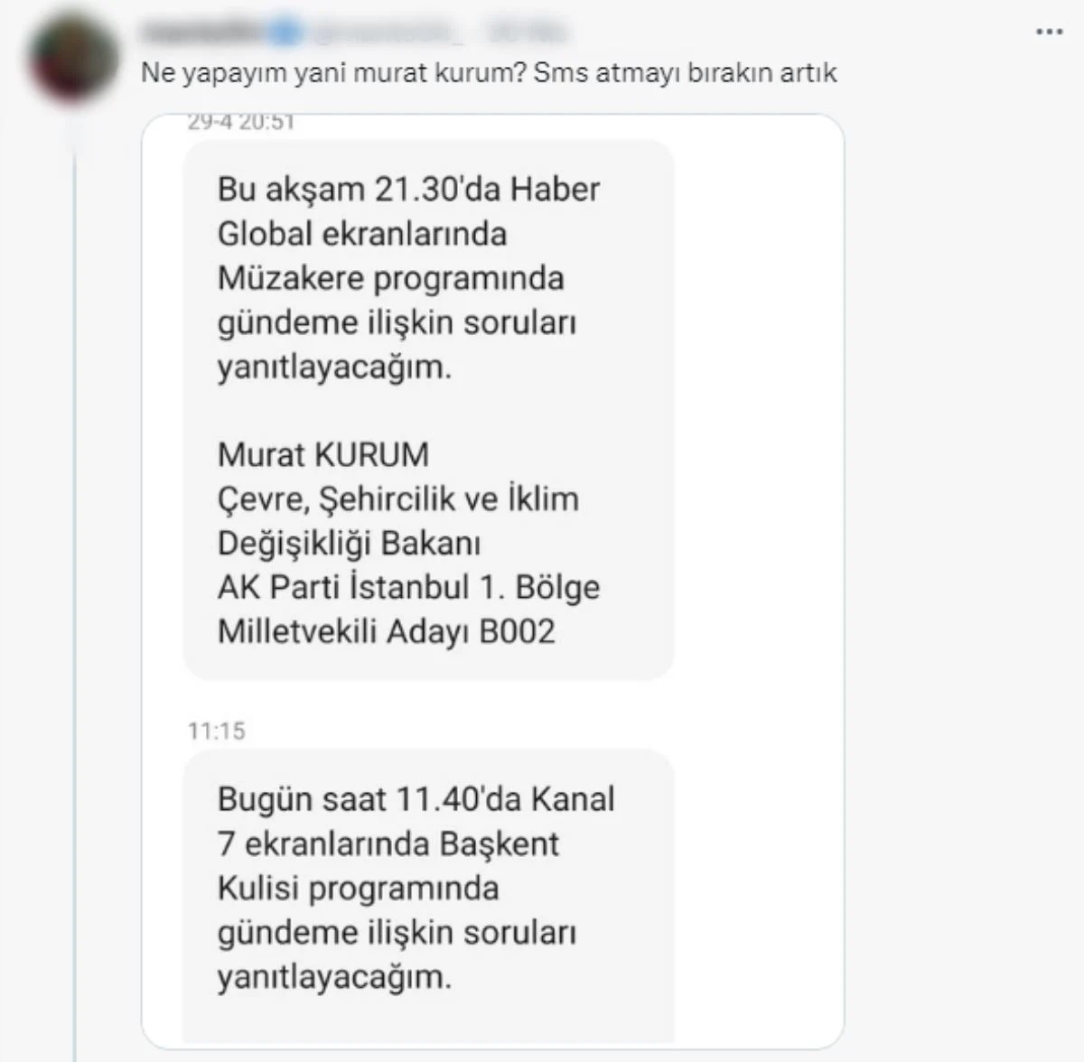This screenshot has height=1062, width=1084.
Task: Click the tweet text about murat kurum
Action: coord(489,72)
